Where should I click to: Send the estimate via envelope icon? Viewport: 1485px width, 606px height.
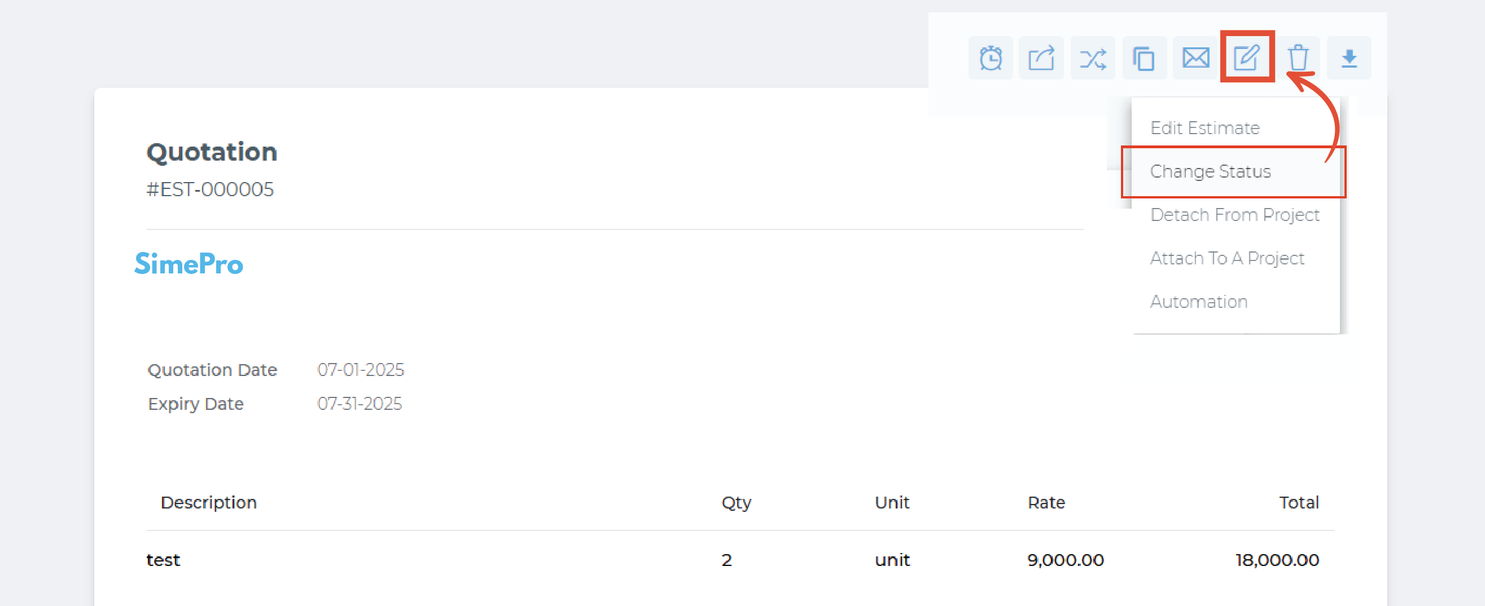click(1195, 58)
